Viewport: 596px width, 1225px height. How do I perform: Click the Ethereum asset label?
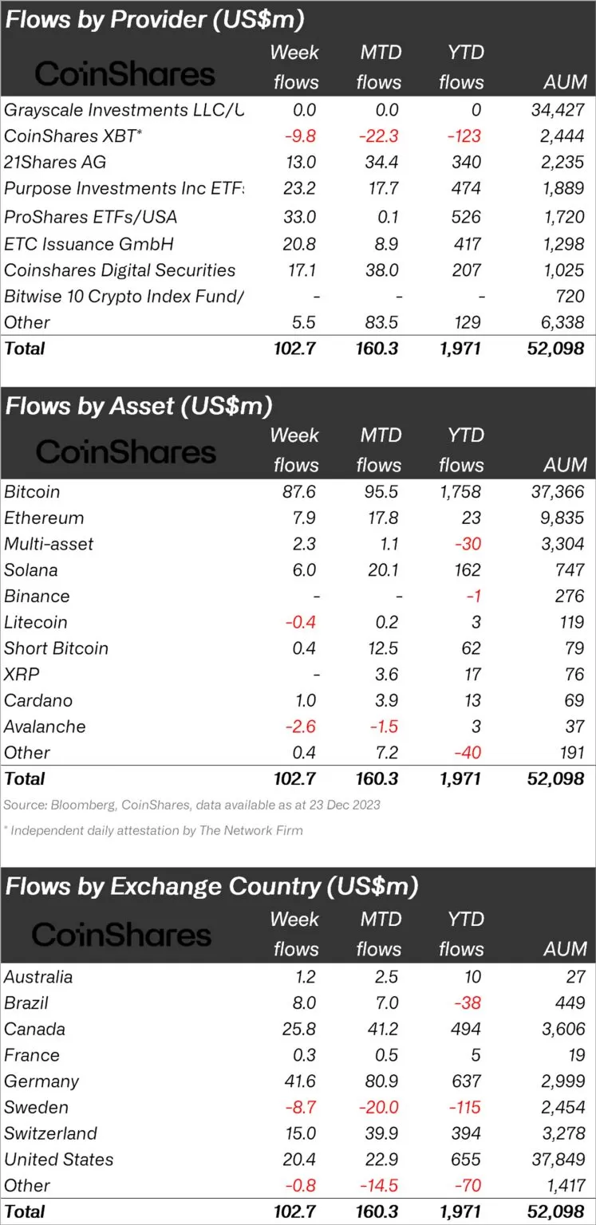[x=44, y=518]
